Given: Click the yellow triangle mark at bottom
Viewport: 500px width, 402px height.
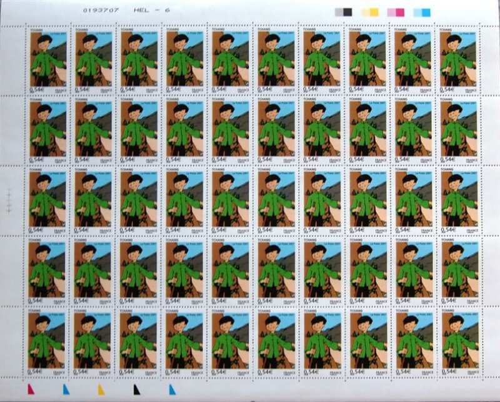Looking at the screenshot, I should [x=101, y=390].
